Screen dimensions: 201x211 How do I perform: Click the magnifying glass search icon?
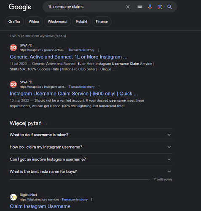(169, 7)
